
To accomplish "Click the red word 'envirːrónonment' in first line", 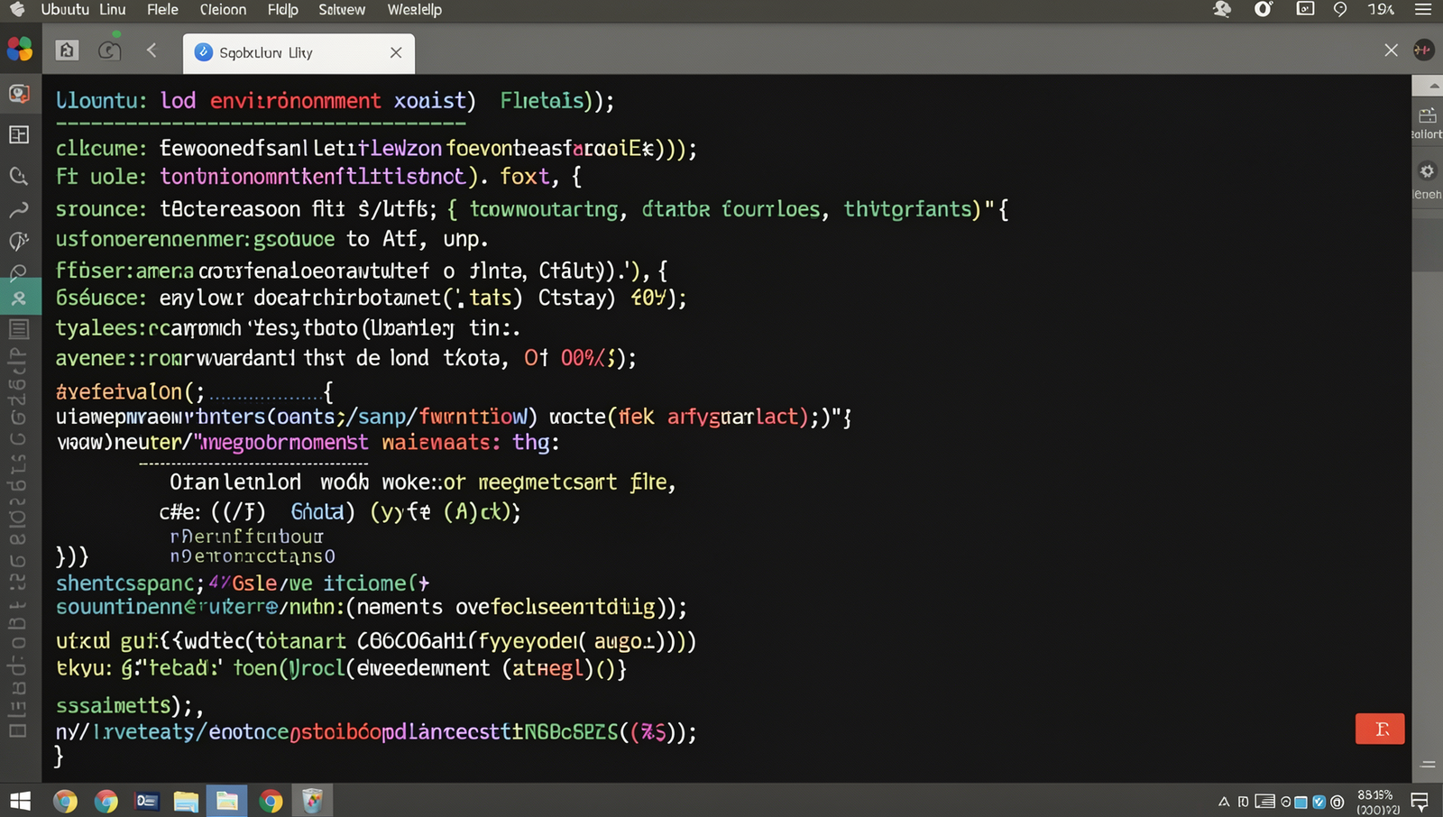I will click(x=295, y=101).
